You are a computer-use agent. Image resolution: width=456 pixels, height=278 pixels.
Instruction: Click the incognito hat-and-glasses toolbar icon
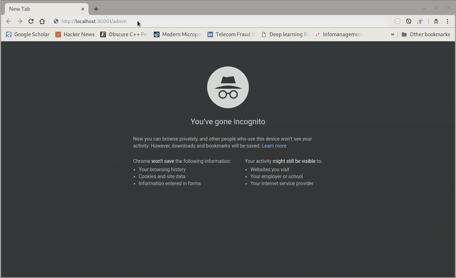(436, 21)
